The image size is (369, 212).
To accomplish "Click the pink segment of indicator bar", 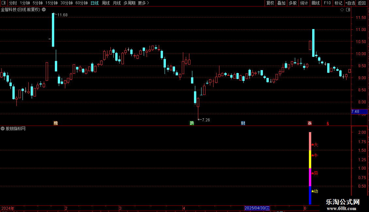I will click(310, 141).
